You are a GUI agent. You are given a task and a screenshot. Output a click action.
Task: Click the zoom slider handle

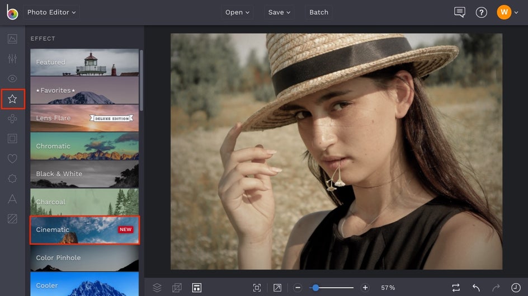pos(316,288)
